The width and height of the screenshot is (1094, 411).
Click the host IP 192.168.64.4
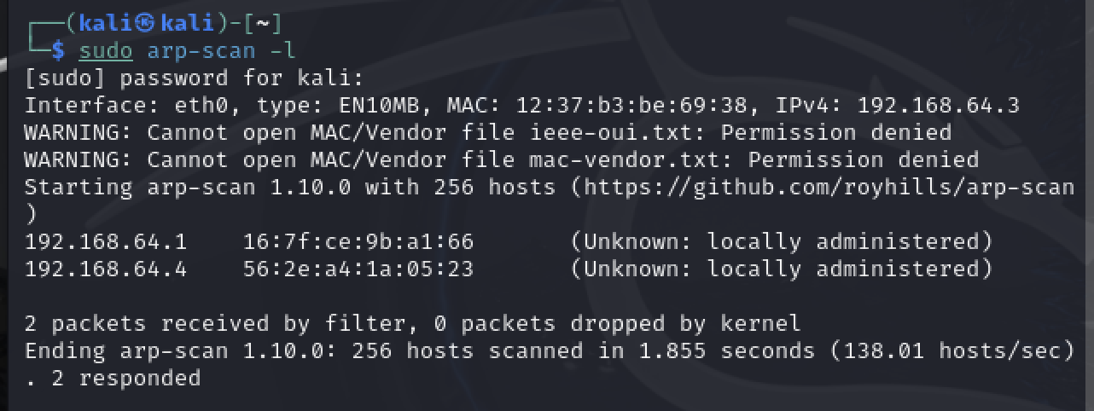click(x=106, y=269)
